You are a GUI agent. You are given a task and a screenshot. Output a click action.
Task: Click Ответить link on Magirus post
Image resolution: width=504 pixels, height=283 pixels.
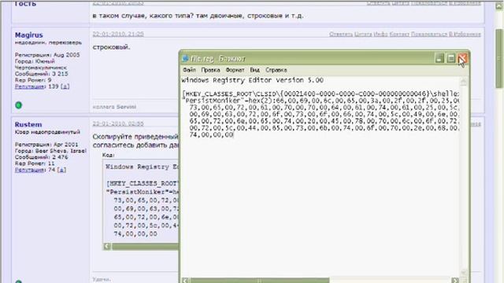(x=341, y=34)
